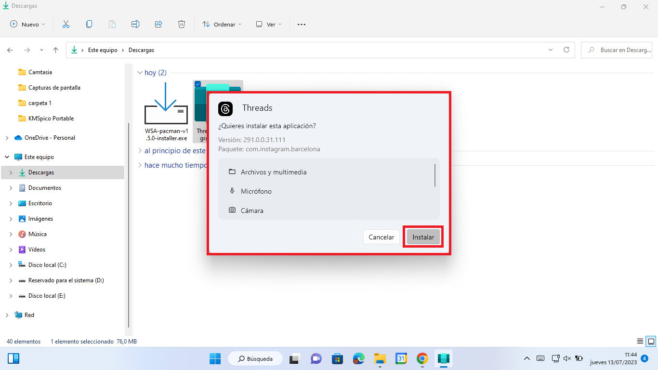The height and width of the screenshot is (370, 658).
Task: Go up one folder level arrow
Action: click(x=56, y=50)
